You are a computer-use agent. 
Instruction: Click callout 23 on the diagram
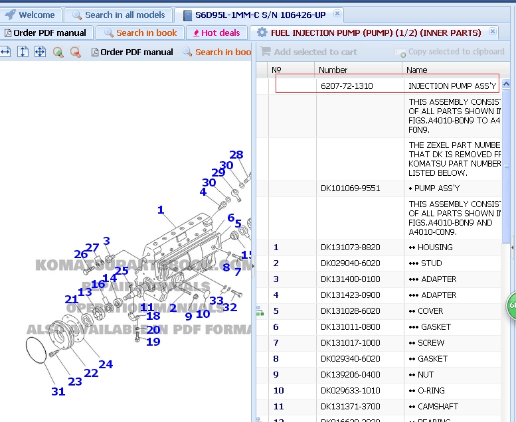click(x=75, y=382)
